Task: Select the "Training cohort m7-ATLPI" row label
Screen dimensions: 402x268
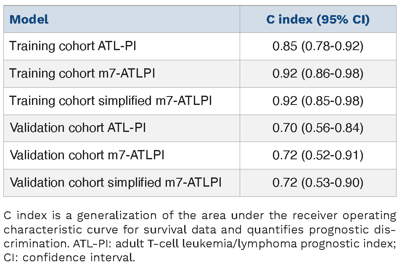Action: (82, 73)
